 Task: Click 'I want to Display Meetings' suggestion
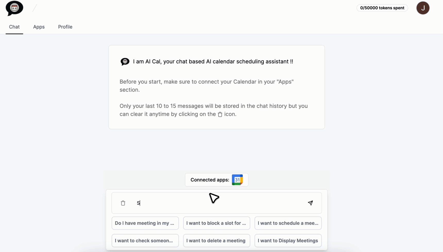(x=288, y=241)
